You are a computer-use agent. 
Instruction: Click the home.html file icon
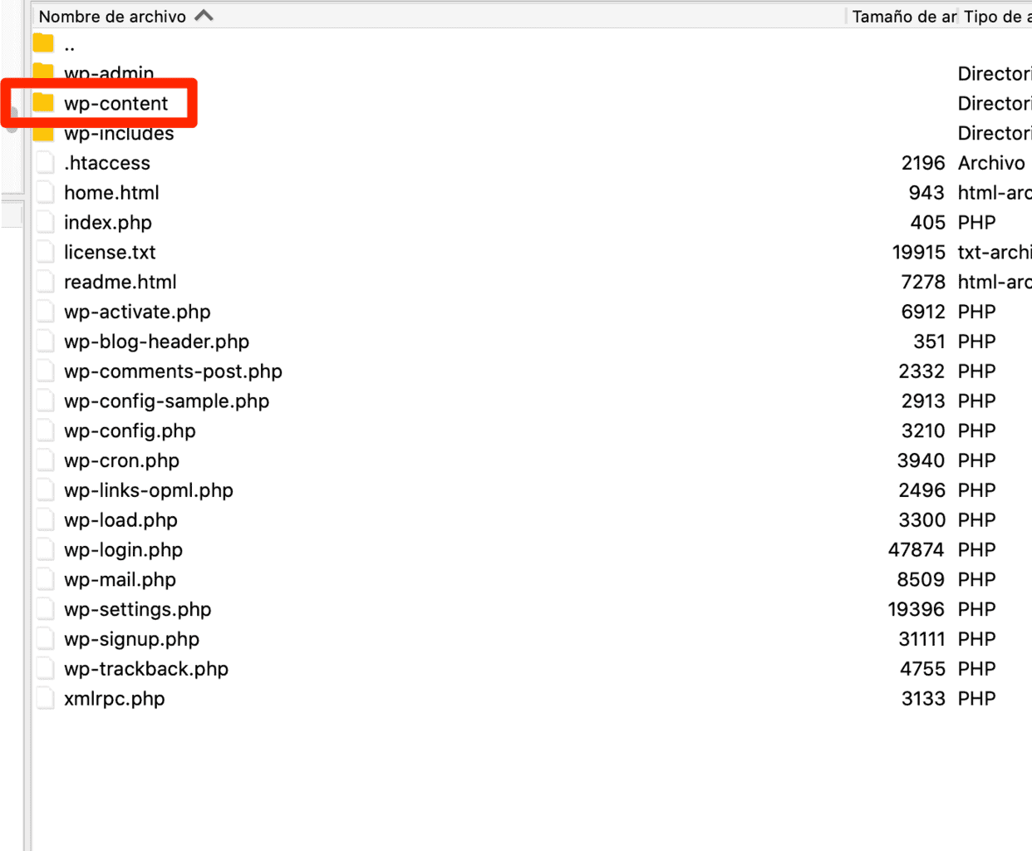click(x=46, y=193)
